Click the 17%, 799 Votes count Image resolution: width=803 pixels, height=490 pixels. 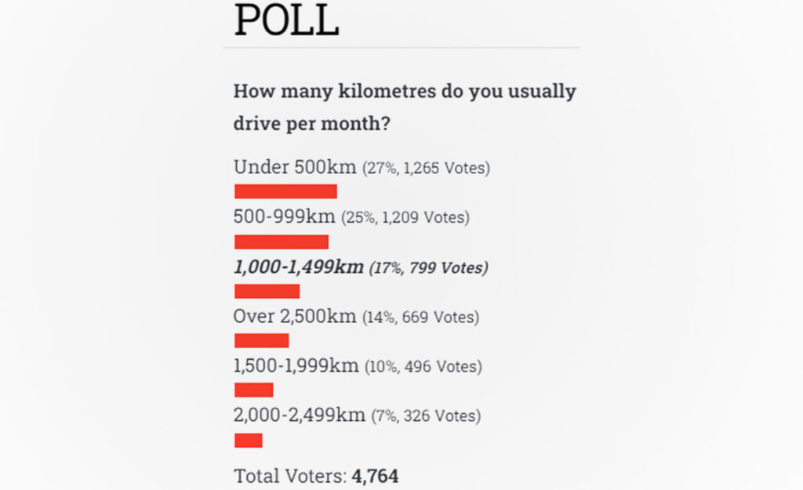tap(429, 268)
